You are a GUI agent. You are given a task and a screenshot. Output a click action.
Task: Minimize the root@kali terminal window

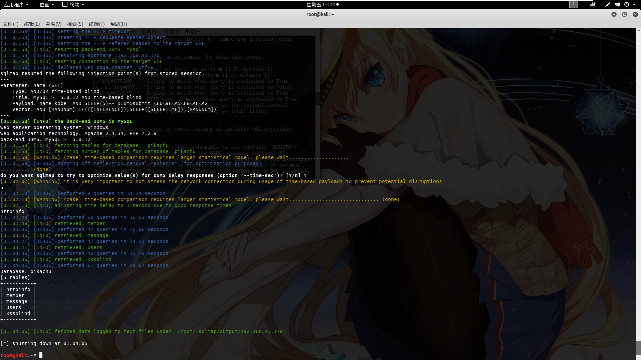[x=614, y=14]
